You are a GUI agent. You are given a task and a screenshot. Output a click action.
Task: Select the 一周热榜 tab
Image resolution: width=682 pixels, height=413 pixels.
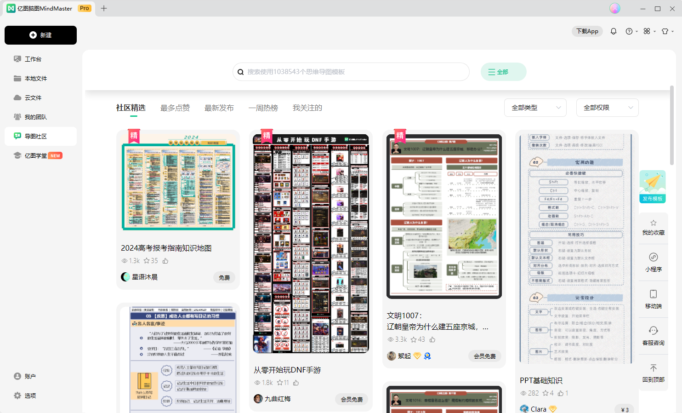point(263,108)
